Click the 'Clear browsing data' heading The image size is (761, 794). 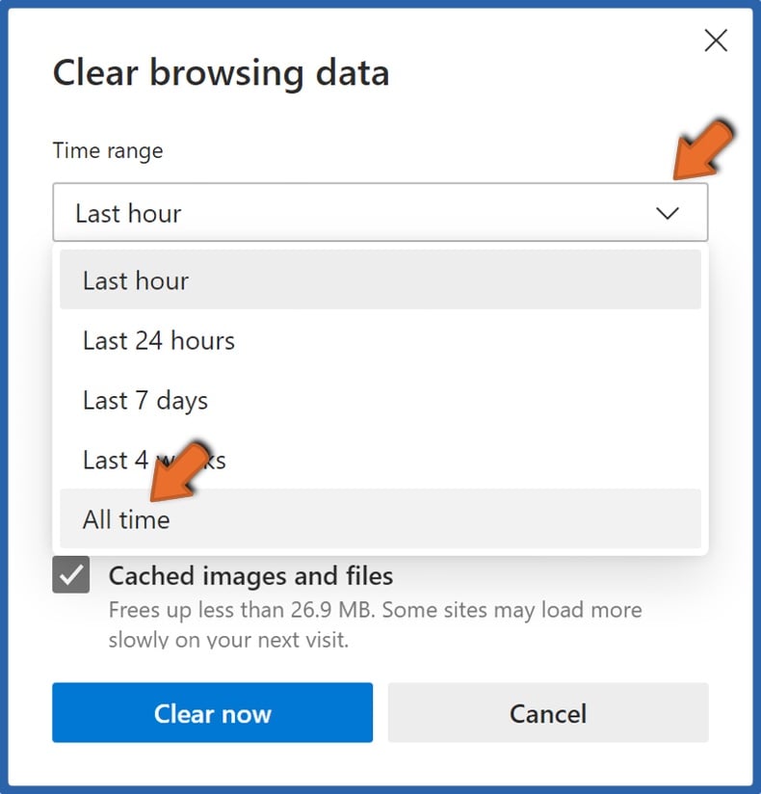pyautogui.click(x=220, y=72)
